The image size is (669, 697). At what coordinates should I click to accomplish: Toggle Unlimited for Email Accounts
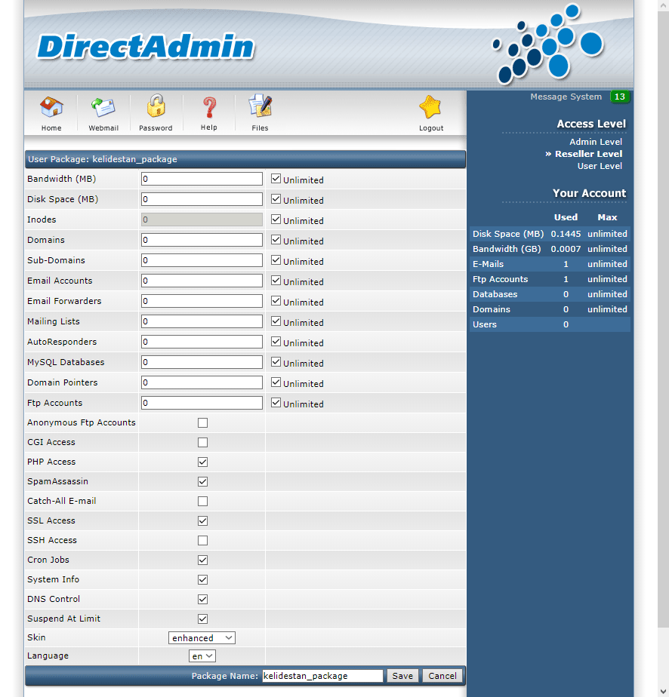coord(276,281)
